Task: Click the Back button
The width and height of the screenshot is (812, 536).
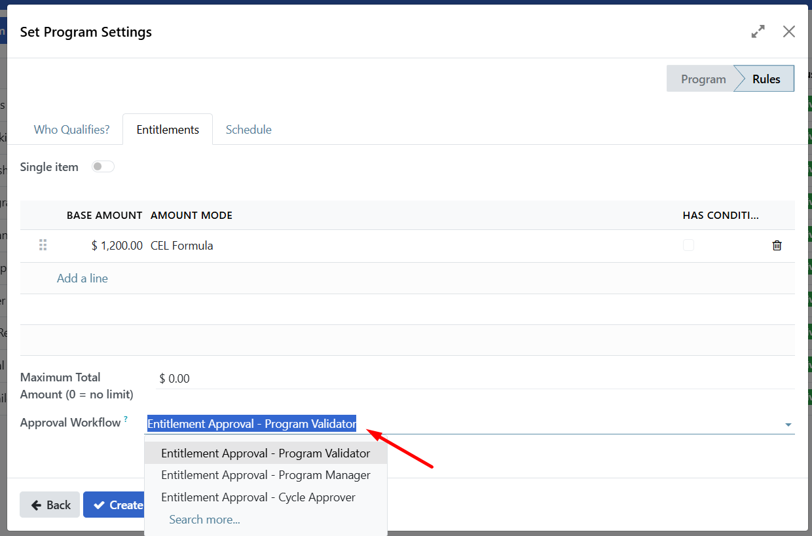Action: click(x=50, y=505)
